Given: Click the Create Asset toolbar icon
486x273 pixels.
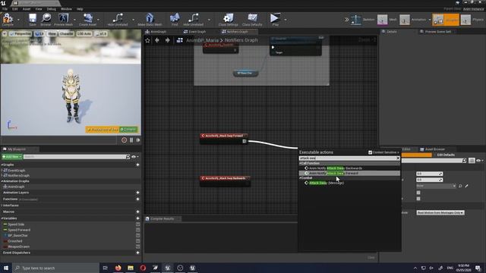Looking at the screenshot, I should (x=88, y=19).
